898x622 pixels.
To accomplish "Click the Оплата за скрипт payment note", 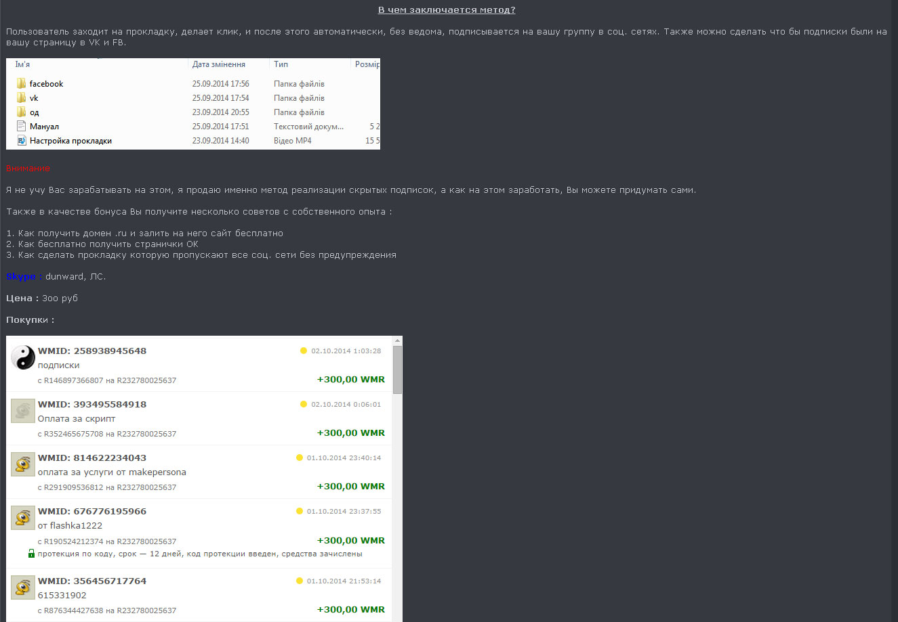I will click(77, 419).
